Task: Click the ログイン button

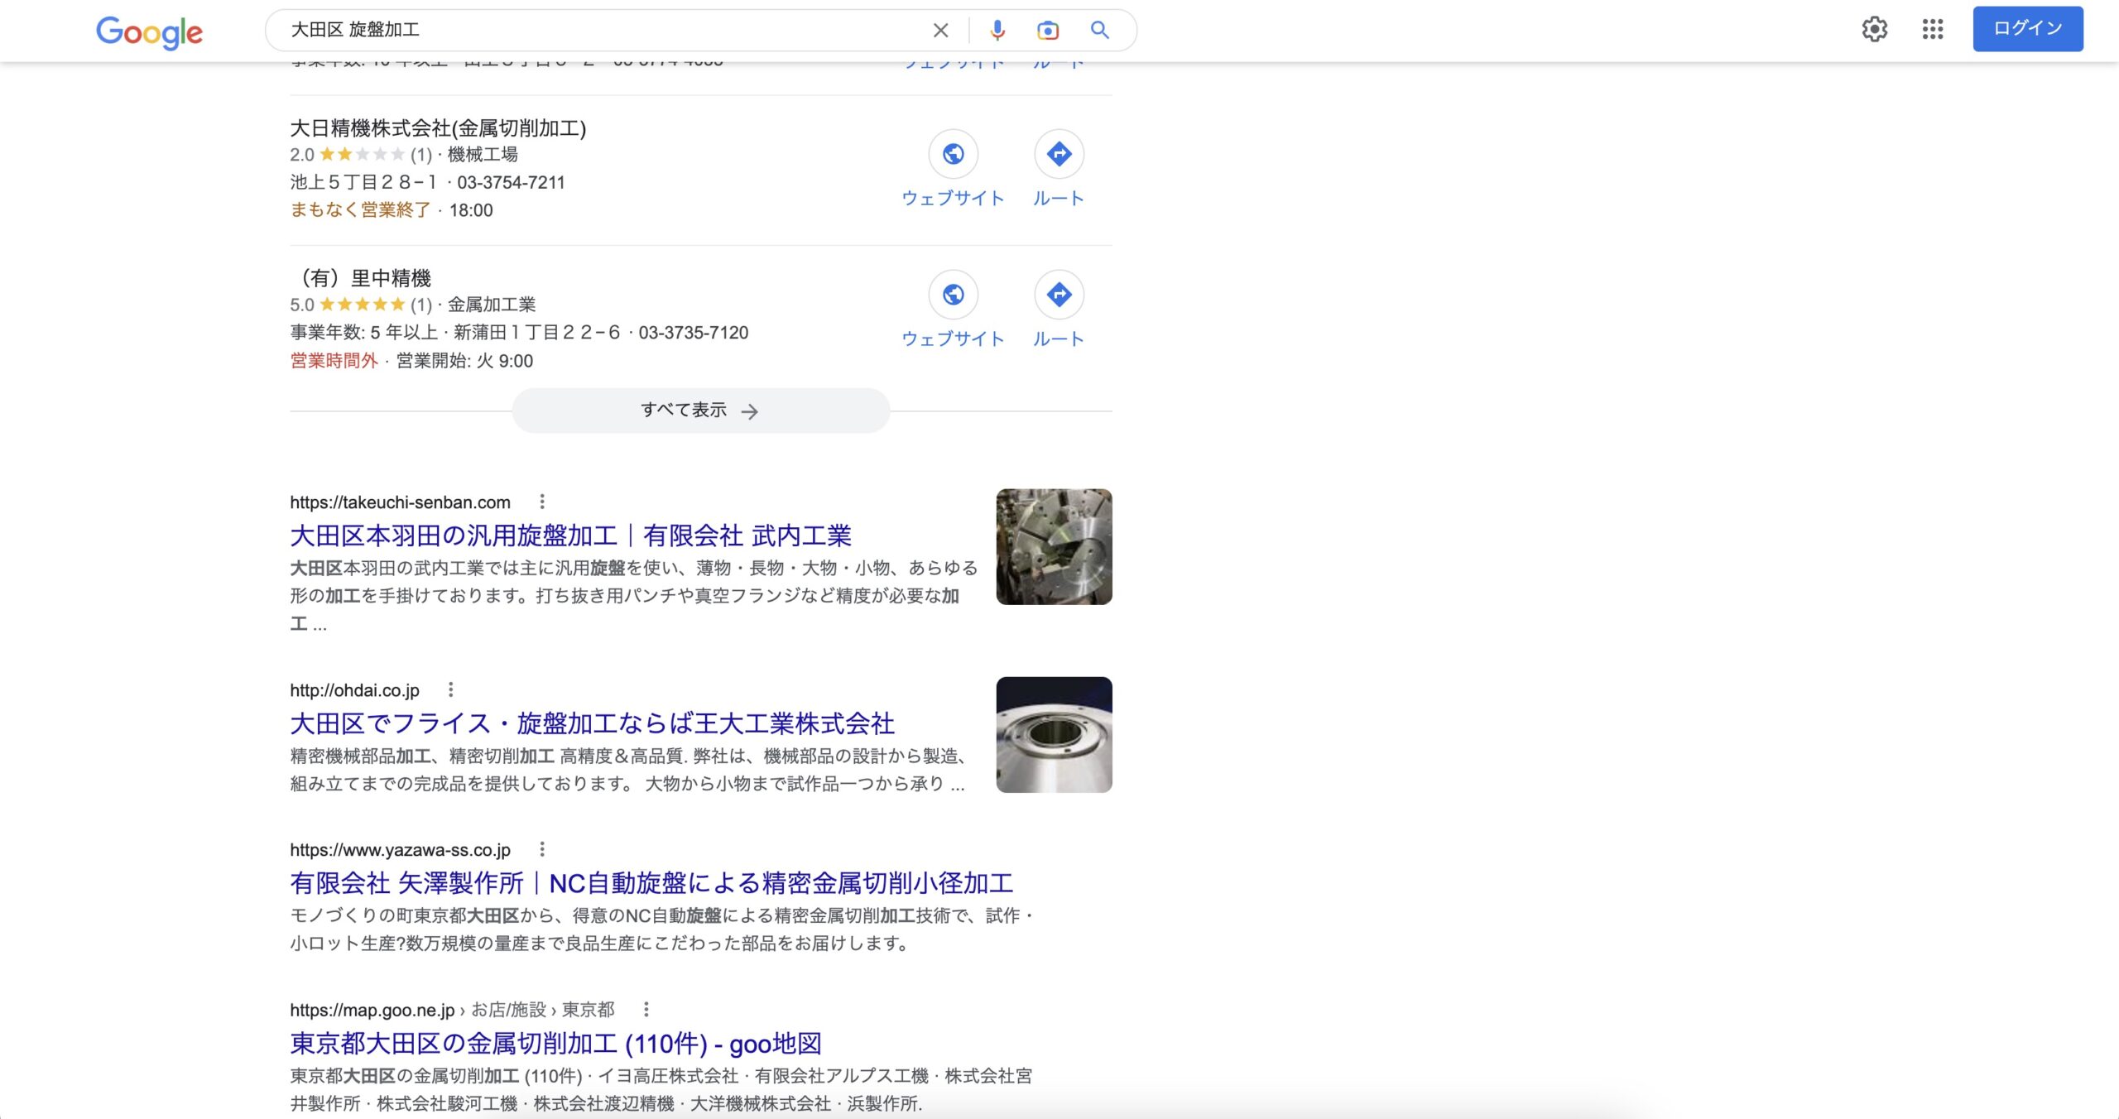Action: 2028,29
